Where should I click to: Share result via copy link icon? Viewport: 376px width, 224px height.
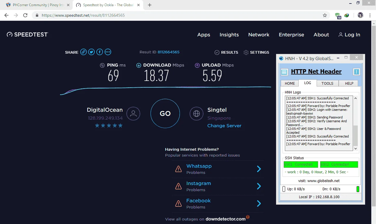84,52
